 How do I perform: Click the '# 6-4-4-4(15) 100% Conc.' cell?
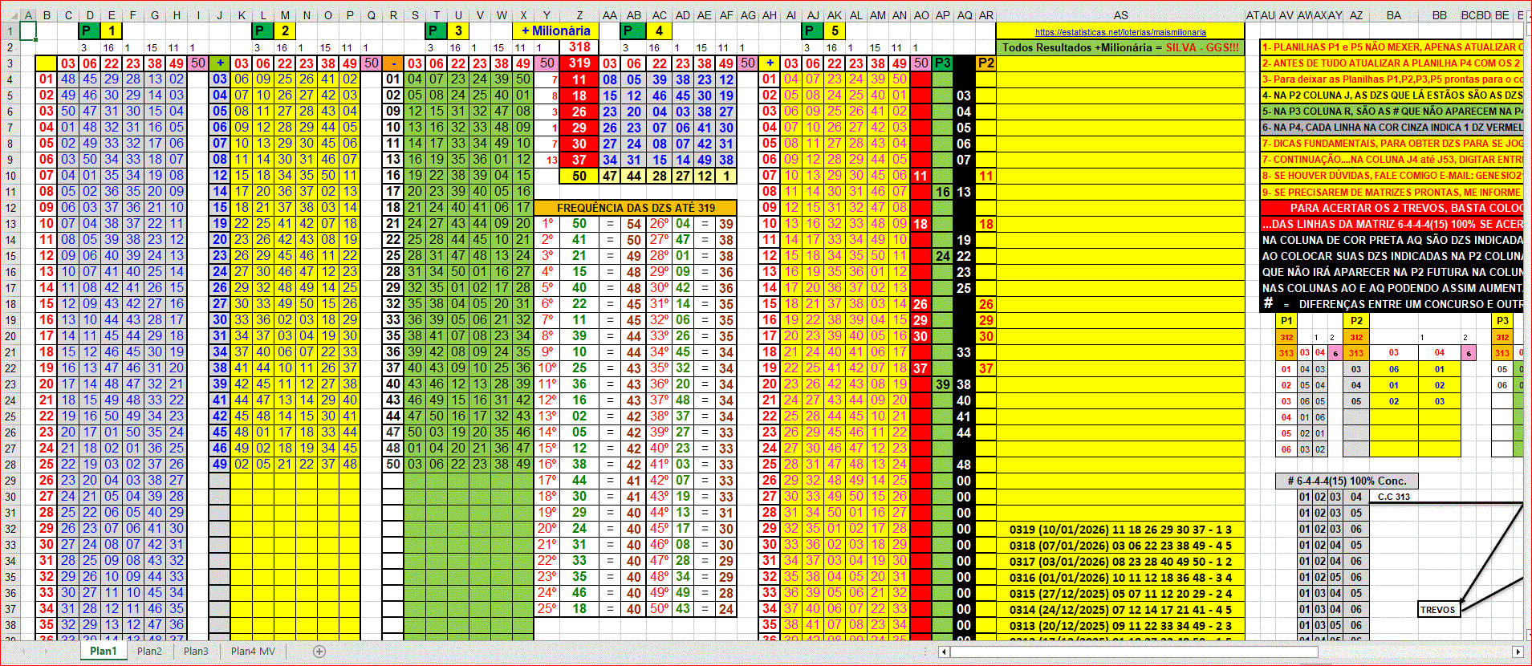[1347, 481]
